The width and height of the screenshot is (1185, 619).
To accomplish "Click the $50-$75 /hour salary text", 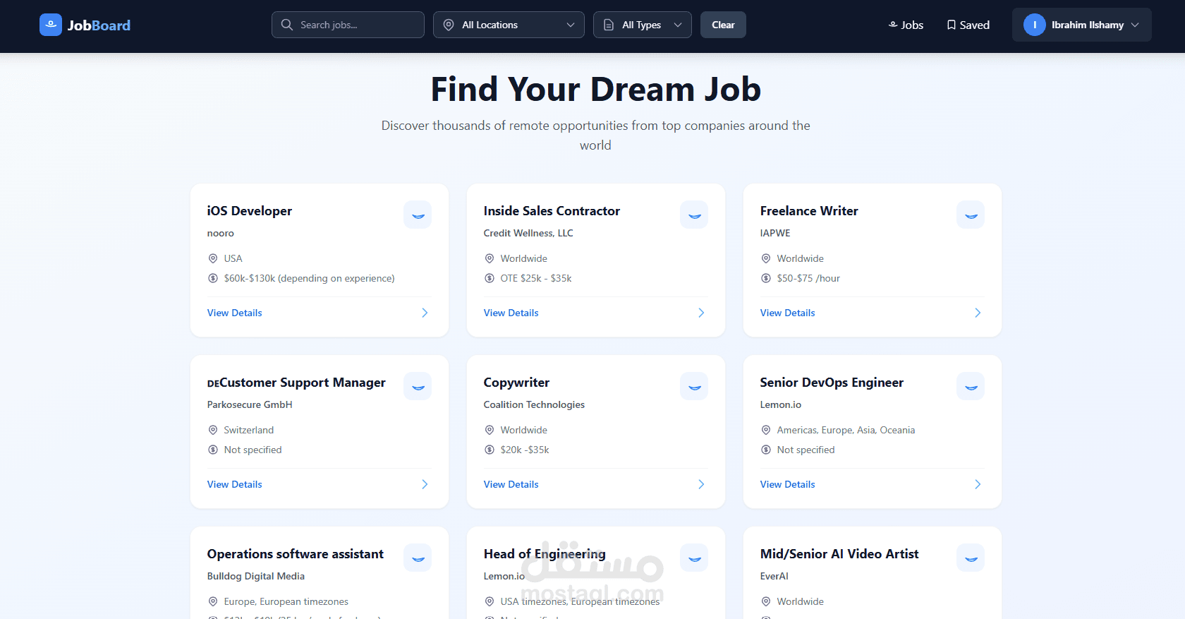I will [x=808, y=278].
